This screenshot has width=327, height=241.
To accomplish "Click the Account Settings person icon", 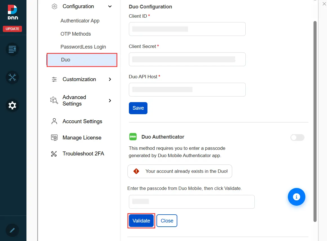I will click(54, 121).
